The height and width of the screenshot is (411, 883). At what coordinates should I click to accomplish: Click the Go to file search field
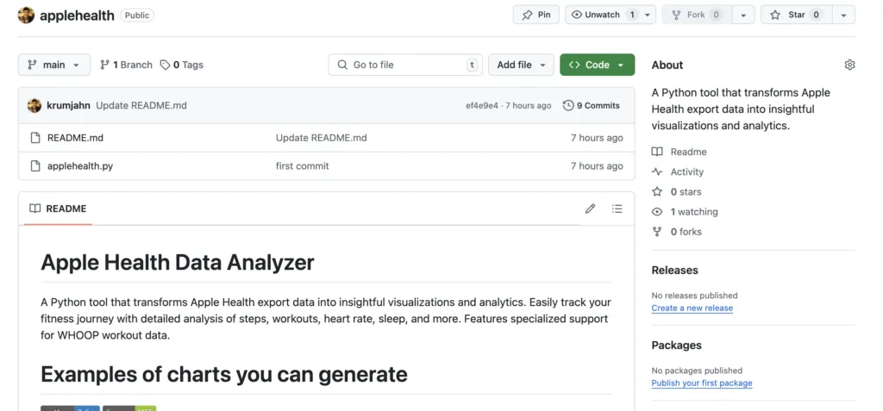(x=404, y=65)
